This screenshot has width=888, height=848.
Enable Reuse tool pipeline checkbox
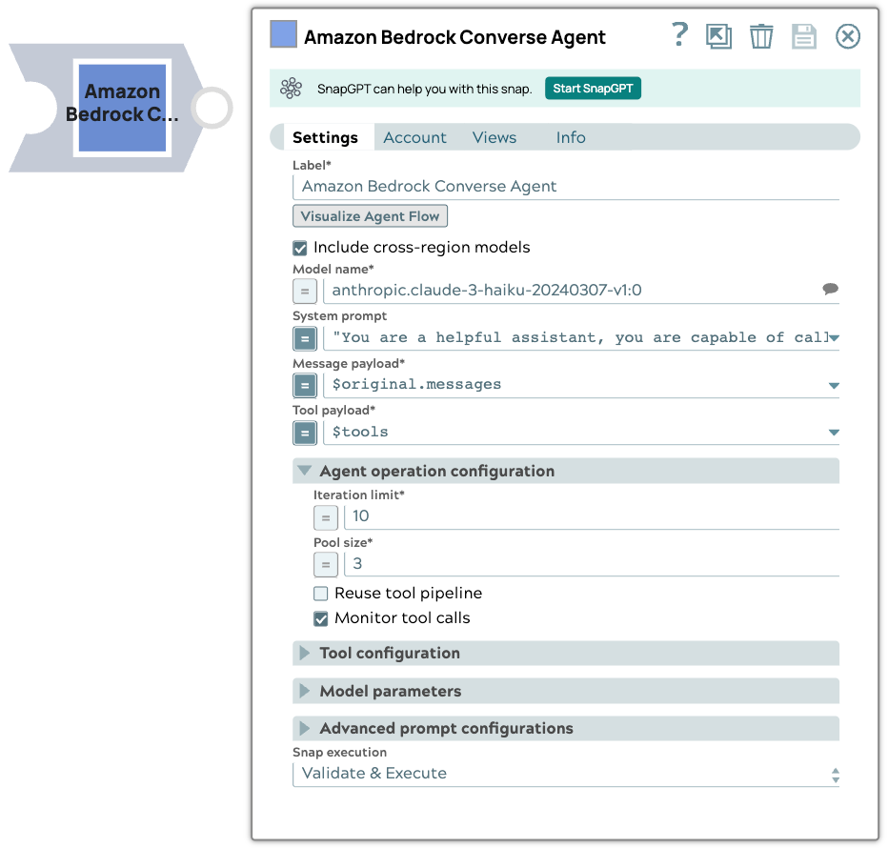click(x=322, y=594)
